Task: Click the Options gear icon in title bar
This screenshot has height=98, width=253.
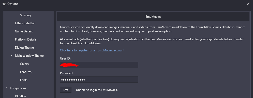Action: pos(4,4)
